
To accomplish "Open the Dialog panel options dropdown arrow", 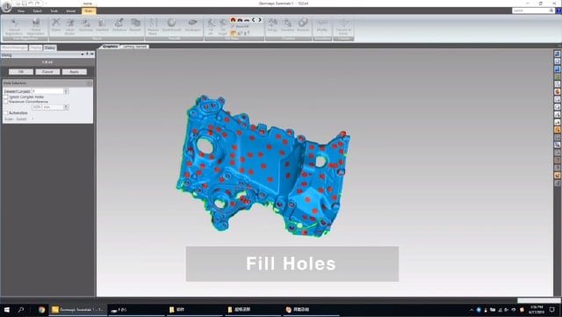I will (83, 54).
